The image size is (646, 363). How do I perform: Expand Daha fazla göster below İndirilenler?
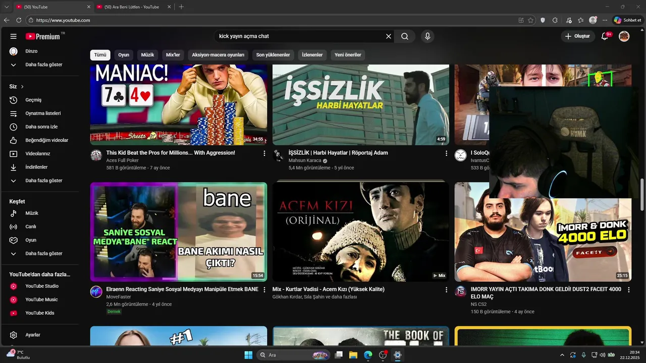(43, 180)
